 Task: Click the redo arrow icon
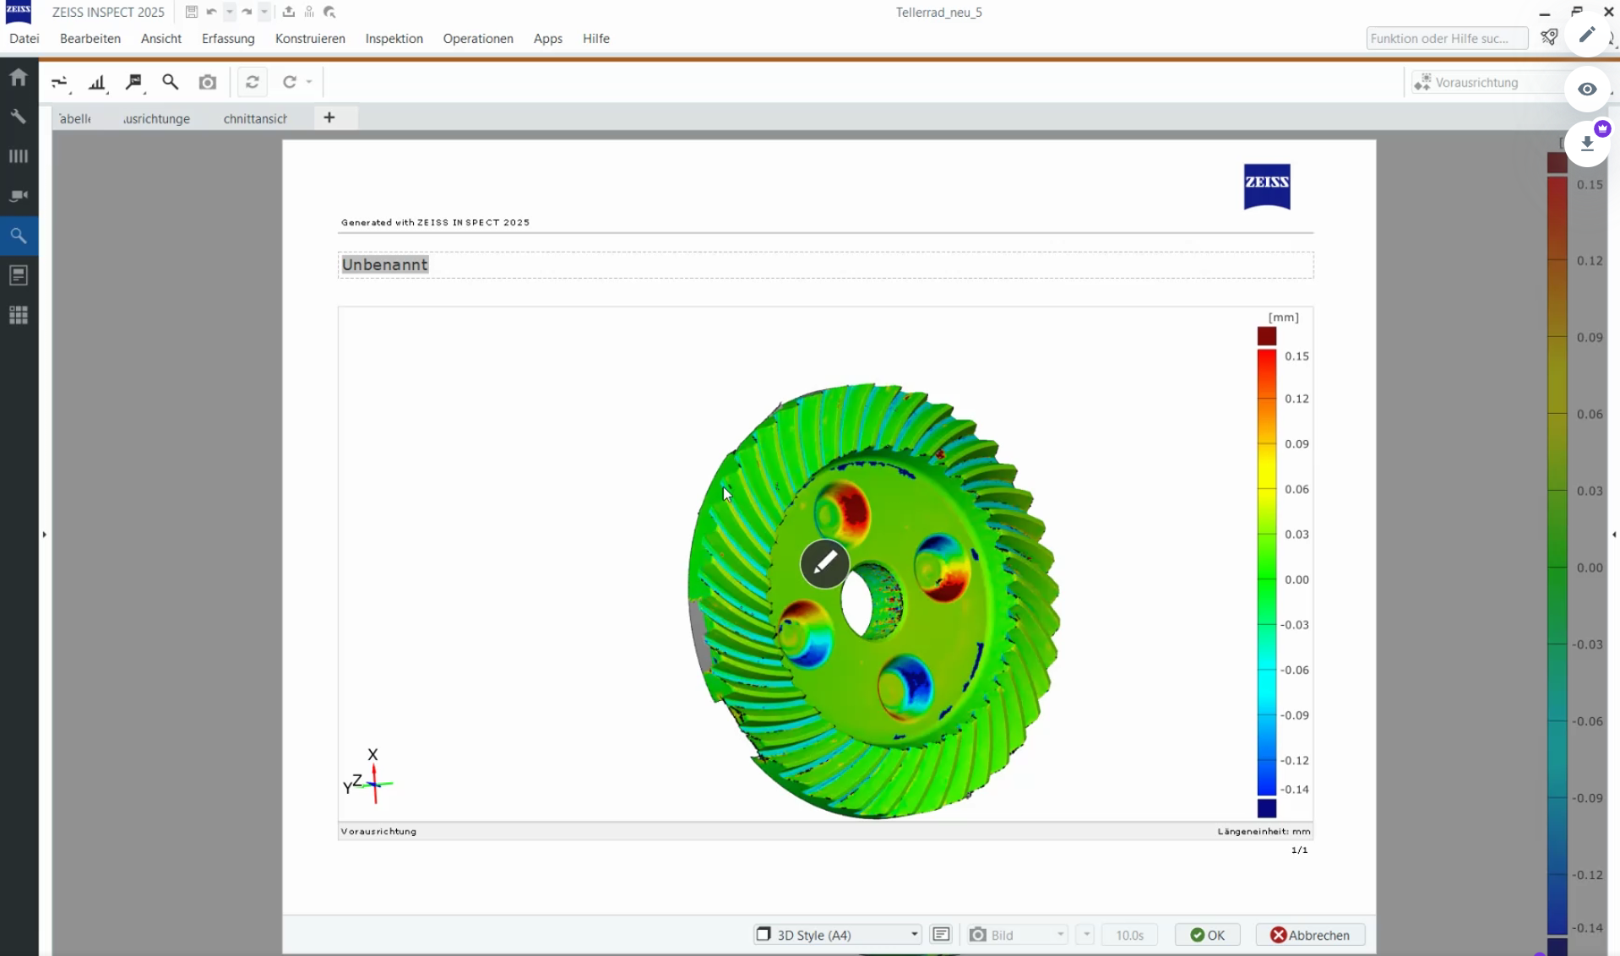tap(247, 12)
